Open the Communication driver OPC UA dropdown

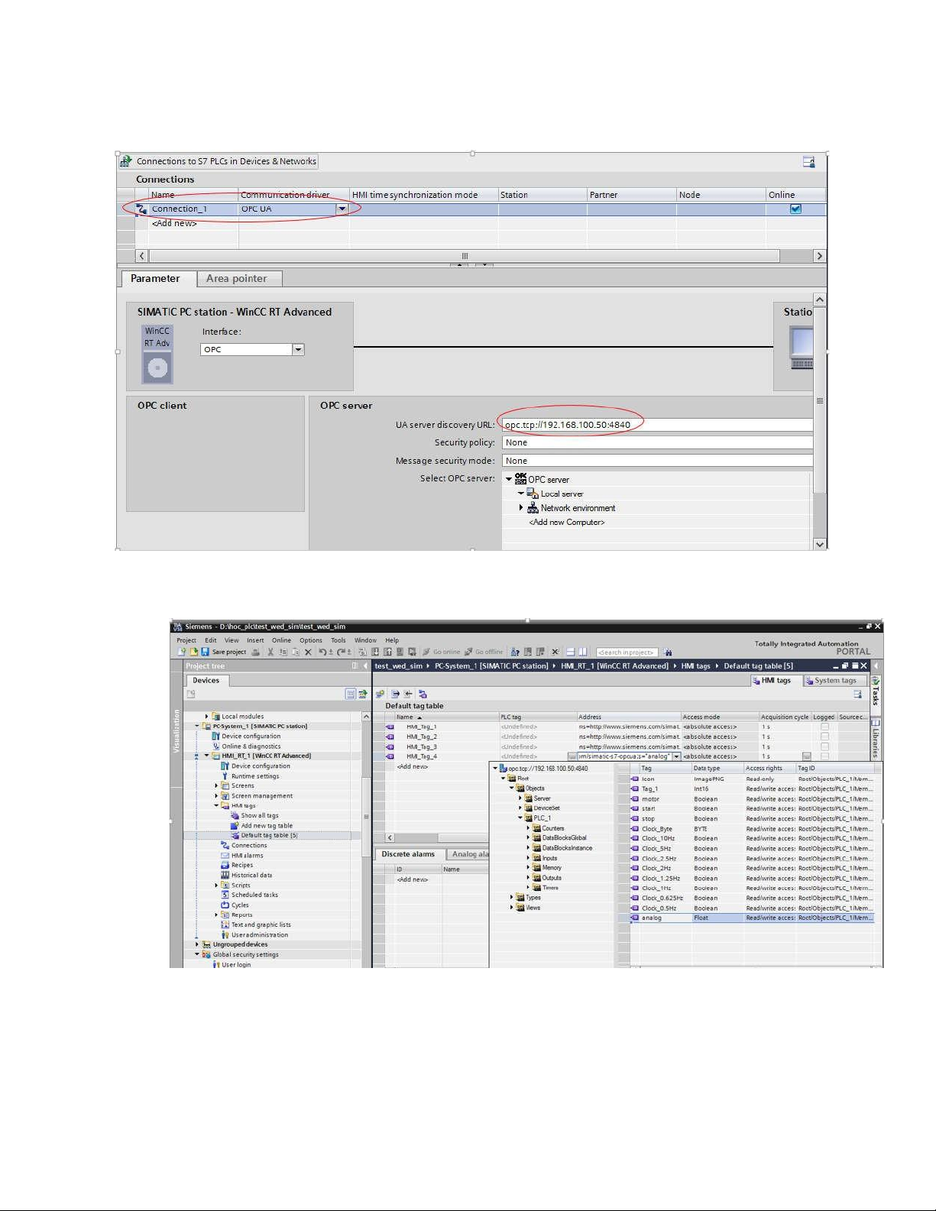[342, 209]
